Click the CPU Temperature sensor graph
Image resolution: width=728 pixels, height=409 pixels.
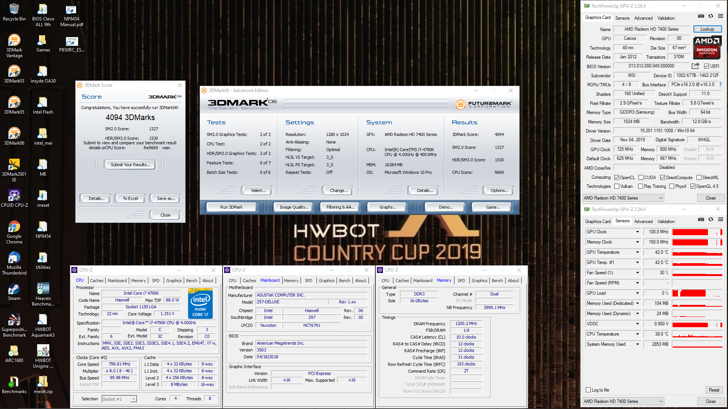(697, 334)
